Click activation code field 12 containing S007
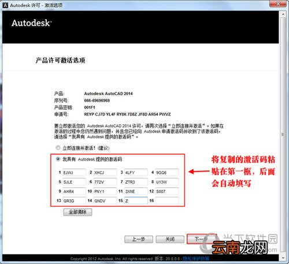The image size is (289, 264). [x=167, y=191]
